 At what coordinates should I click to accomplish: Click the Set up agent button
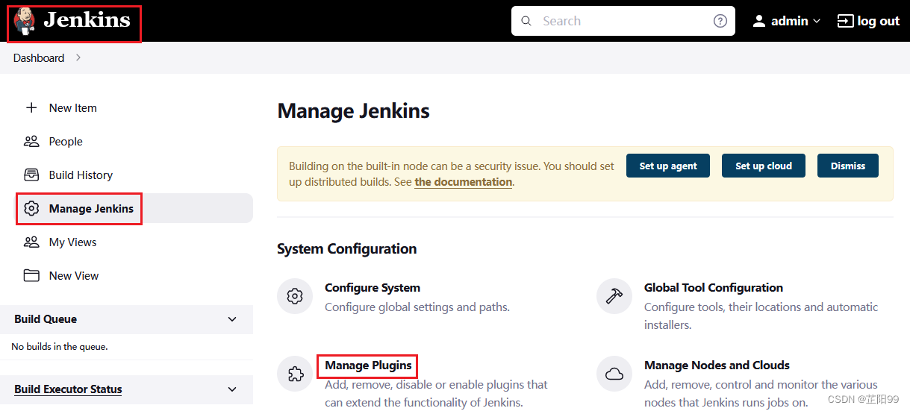pos(668,166)
